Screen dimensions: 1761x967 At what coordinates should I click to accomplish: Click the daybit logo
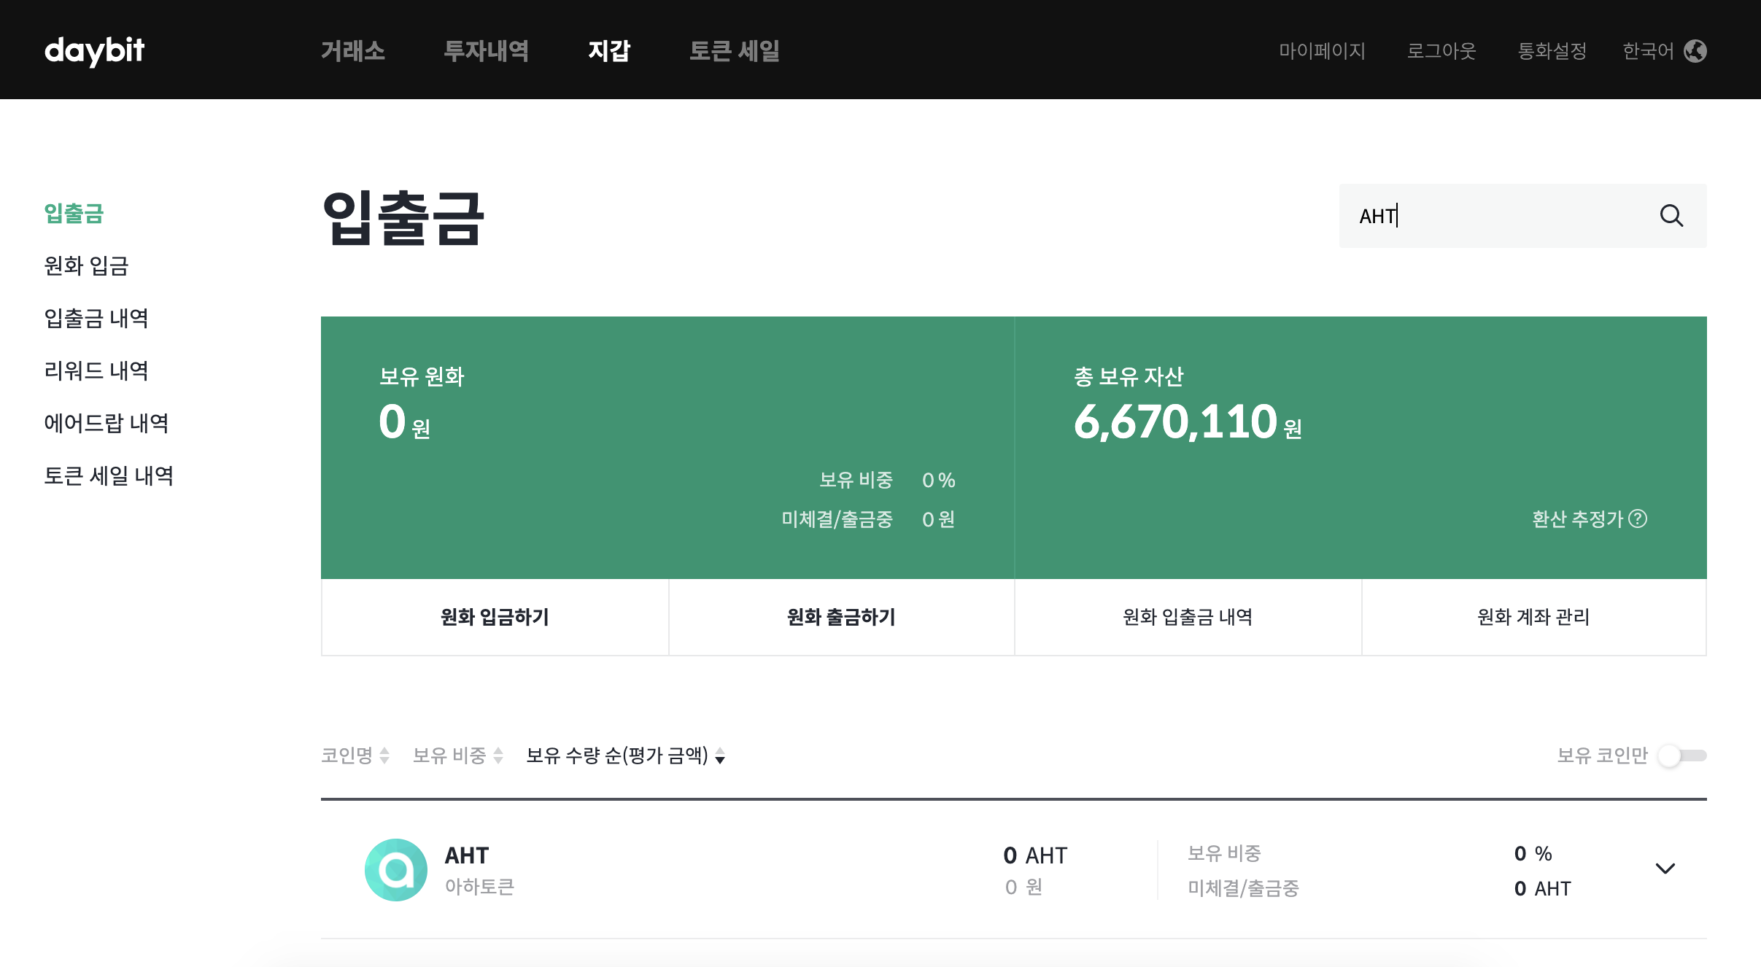coord(94,51)
